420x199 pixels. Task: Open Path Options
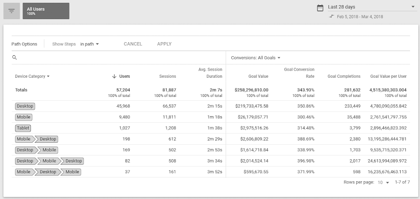click(x=24, y=44)
